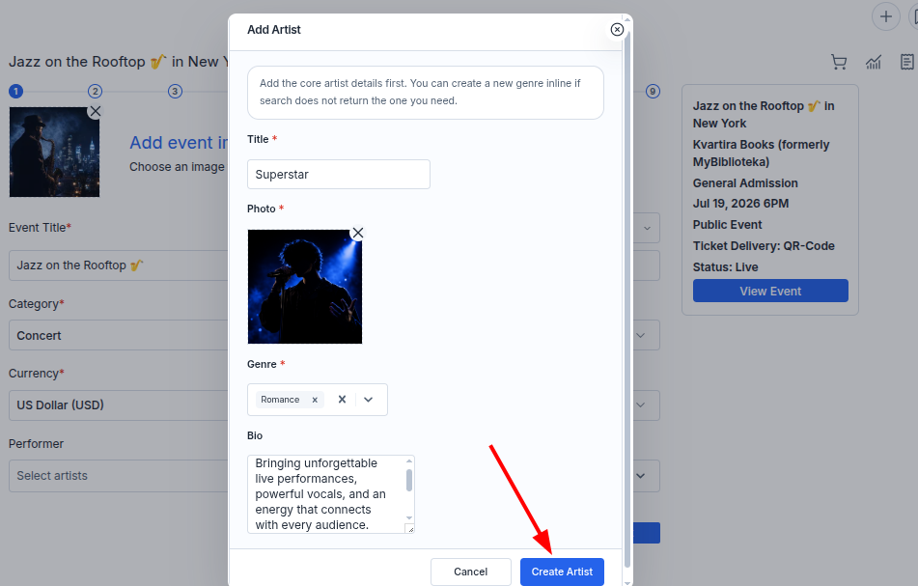This screenshot has width=918, height=586.
Task: Click the 'Add Artist' dialog heading
Action: tap(273, 30)
